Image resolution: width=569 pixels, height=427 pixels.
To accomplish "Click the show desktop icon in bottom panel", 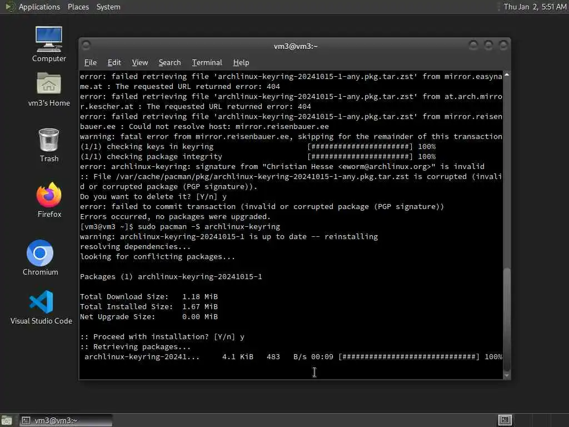I will 7,420.
